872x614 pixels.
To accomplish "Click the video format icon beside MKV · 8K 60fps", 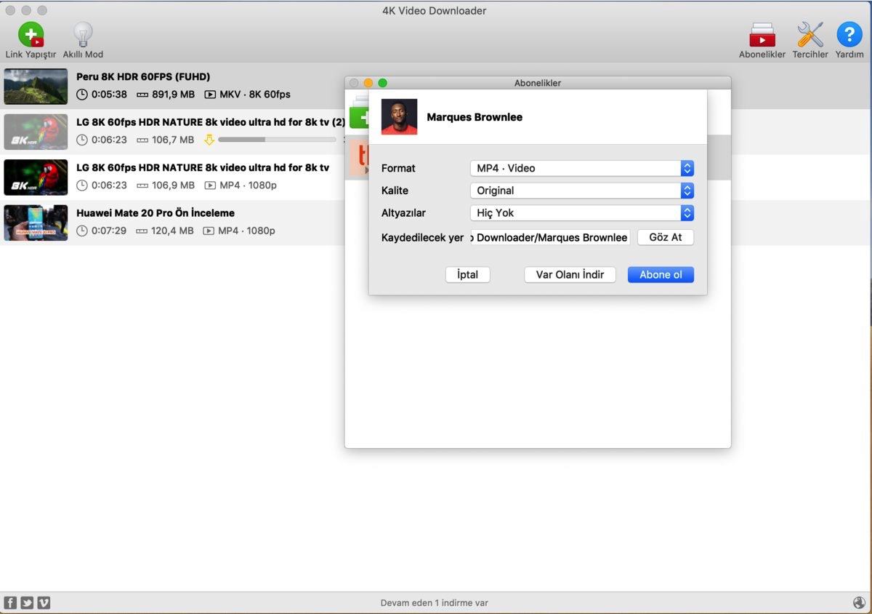I will (210, 95).
